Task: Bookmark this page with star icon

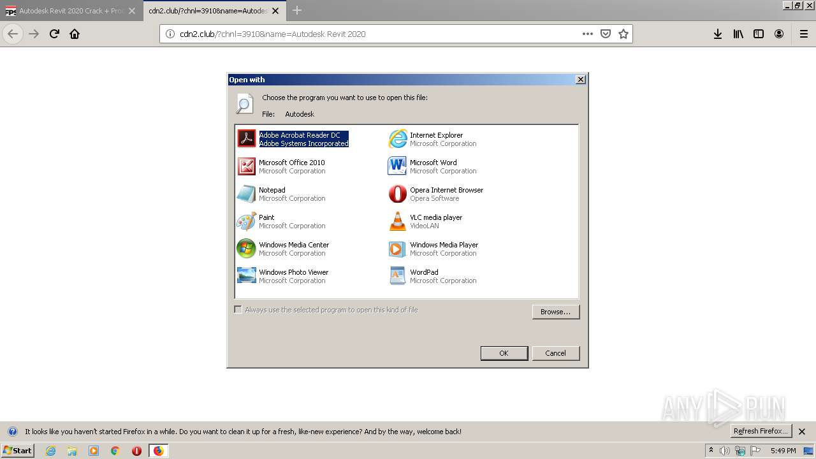Action: [623, 34]
